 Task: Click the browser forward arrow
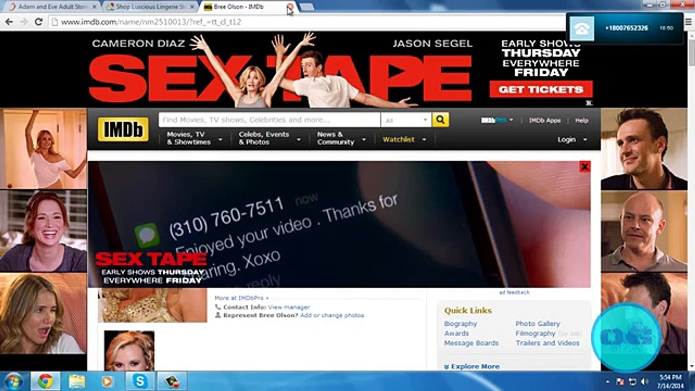click(x=24, y=22)
